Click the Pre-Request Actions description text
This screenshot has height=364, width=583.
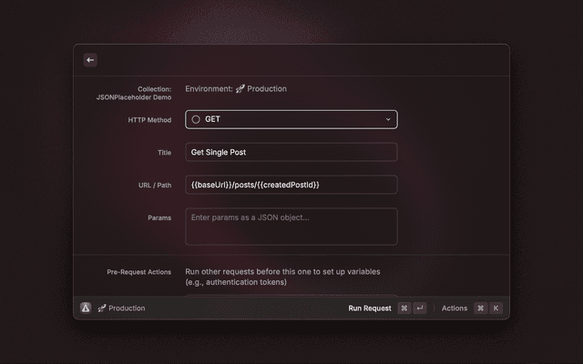(282, 277)
